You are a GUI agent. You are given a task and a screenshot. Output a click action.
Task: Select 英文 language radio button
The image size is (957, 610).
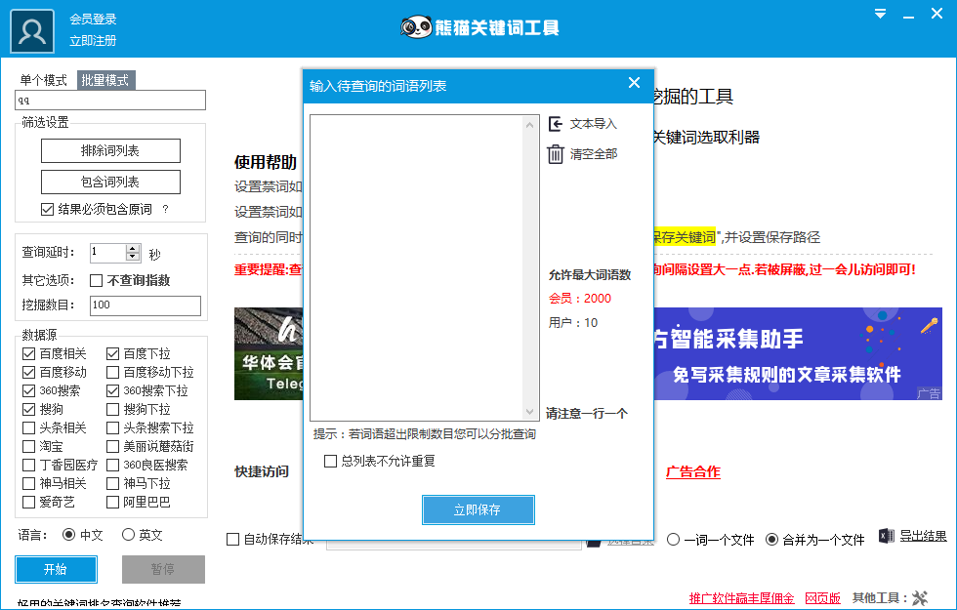(128, 535)
